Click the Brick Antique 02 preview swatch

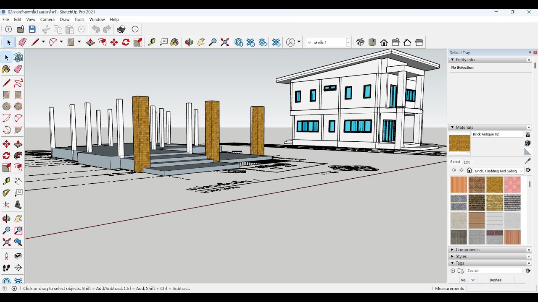pos(460,143)
